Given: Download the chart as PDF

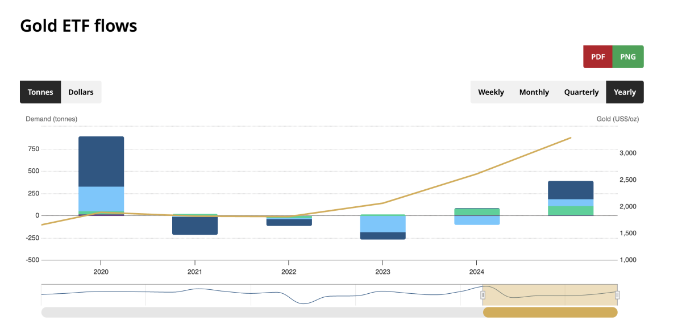Looking at the screenshot, I should point(597,56).
